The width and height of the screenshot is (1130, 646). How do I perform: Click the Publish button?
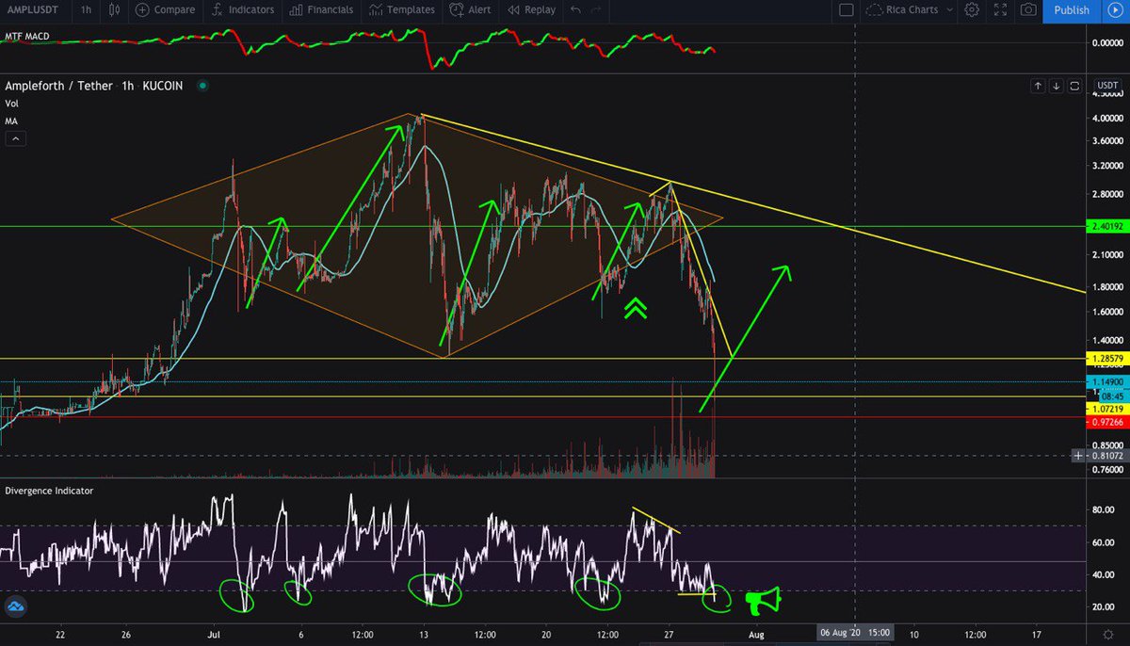[1072, 10]
